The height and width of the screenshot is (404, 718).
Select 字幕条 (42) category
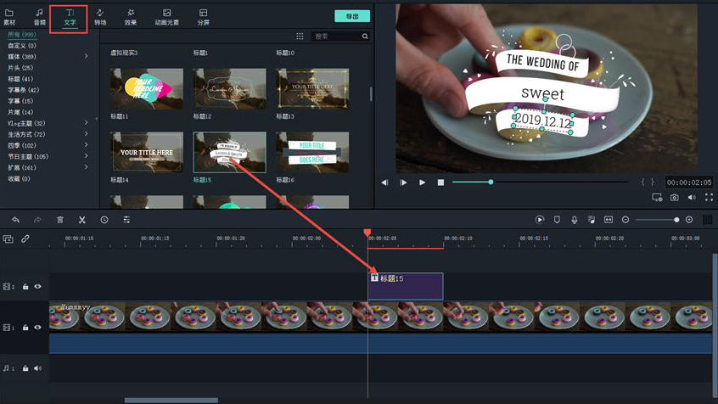23,90
